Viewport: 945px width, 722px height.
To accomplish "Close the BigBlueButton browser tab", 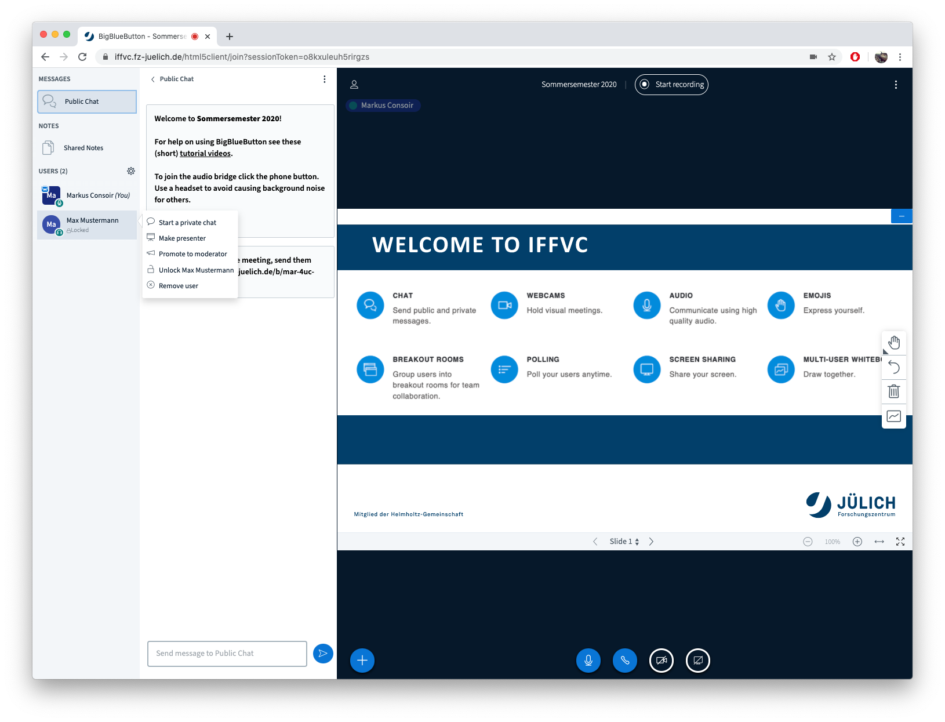I will [x=208, y=37].
